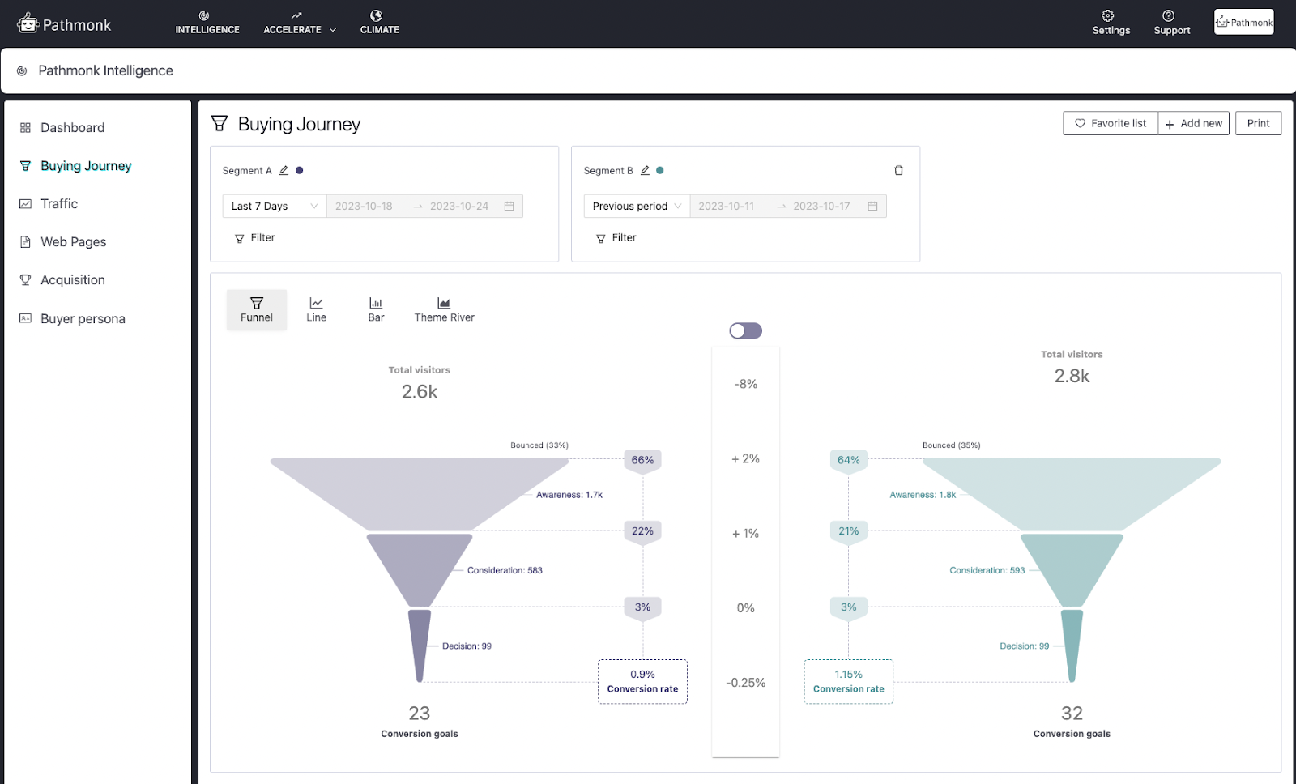Viewport: 1296px width, 784px height.
Task: Open Pathmonk Settings gear icon
Action: coord(1110,18)
